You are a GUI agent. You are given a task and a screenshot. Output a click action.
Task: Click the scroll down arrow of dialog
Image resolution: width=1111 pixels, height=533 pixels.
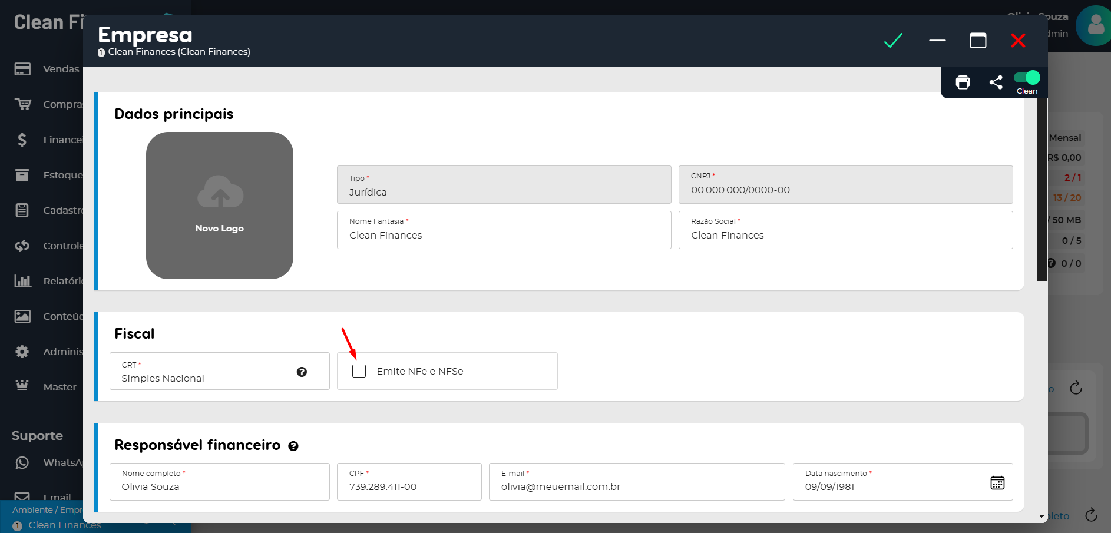(1041, 517)
